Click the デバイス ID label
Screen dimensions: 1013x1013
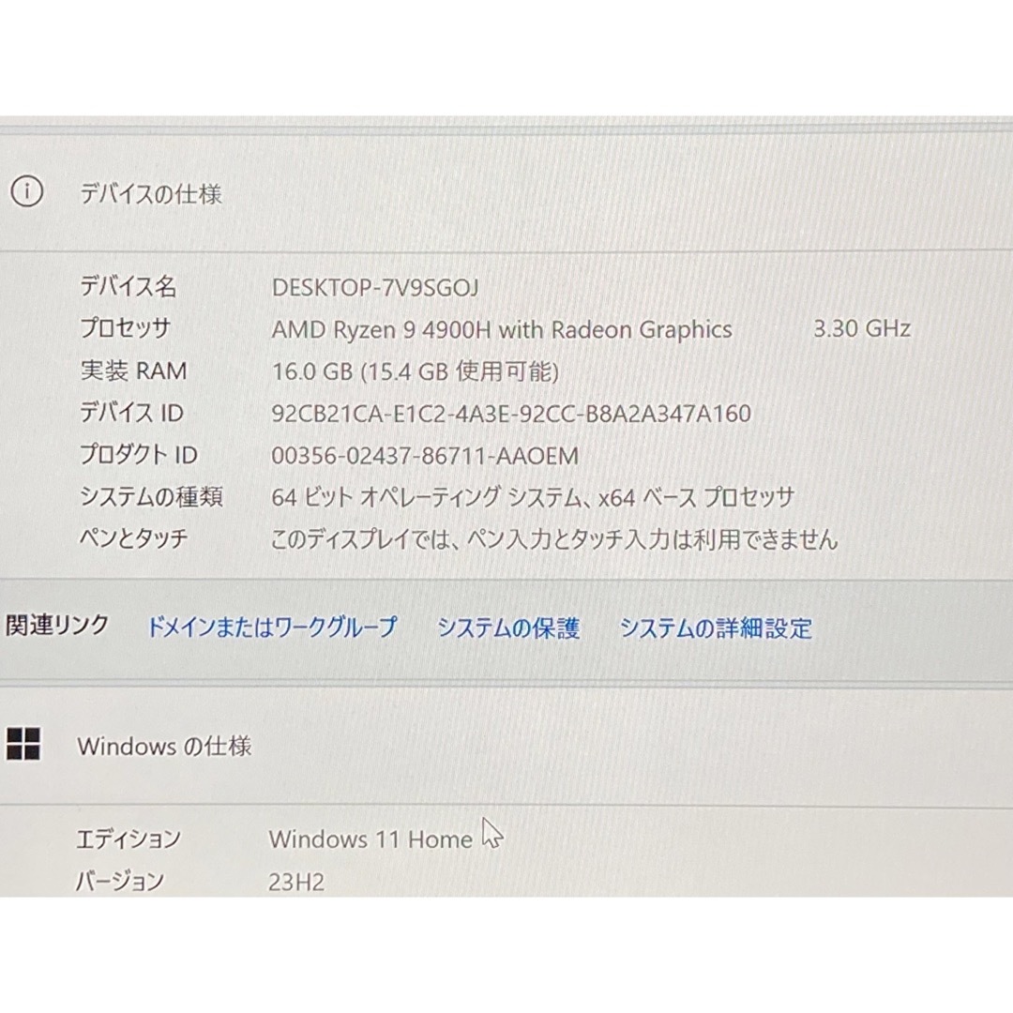[x=131, y=413]
